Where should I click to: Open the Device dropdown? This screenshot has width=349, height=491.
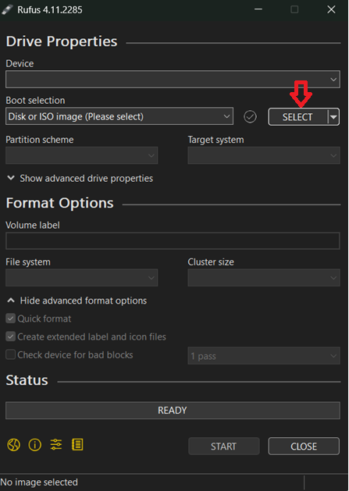tap(173, 79)
